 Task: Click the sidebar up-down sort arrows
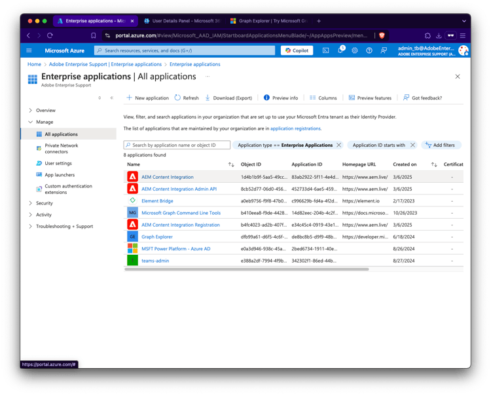[100, 98]
